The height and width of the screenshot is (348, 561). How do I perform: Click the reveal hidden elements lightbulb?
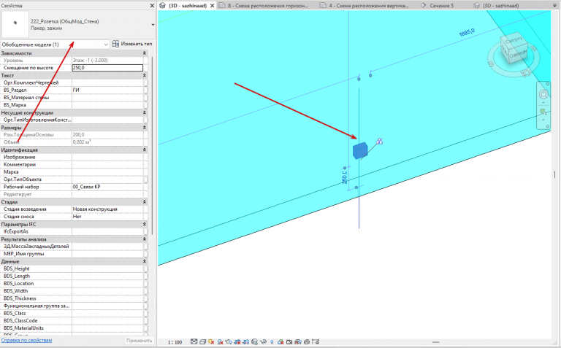click(x=272, y=342)
